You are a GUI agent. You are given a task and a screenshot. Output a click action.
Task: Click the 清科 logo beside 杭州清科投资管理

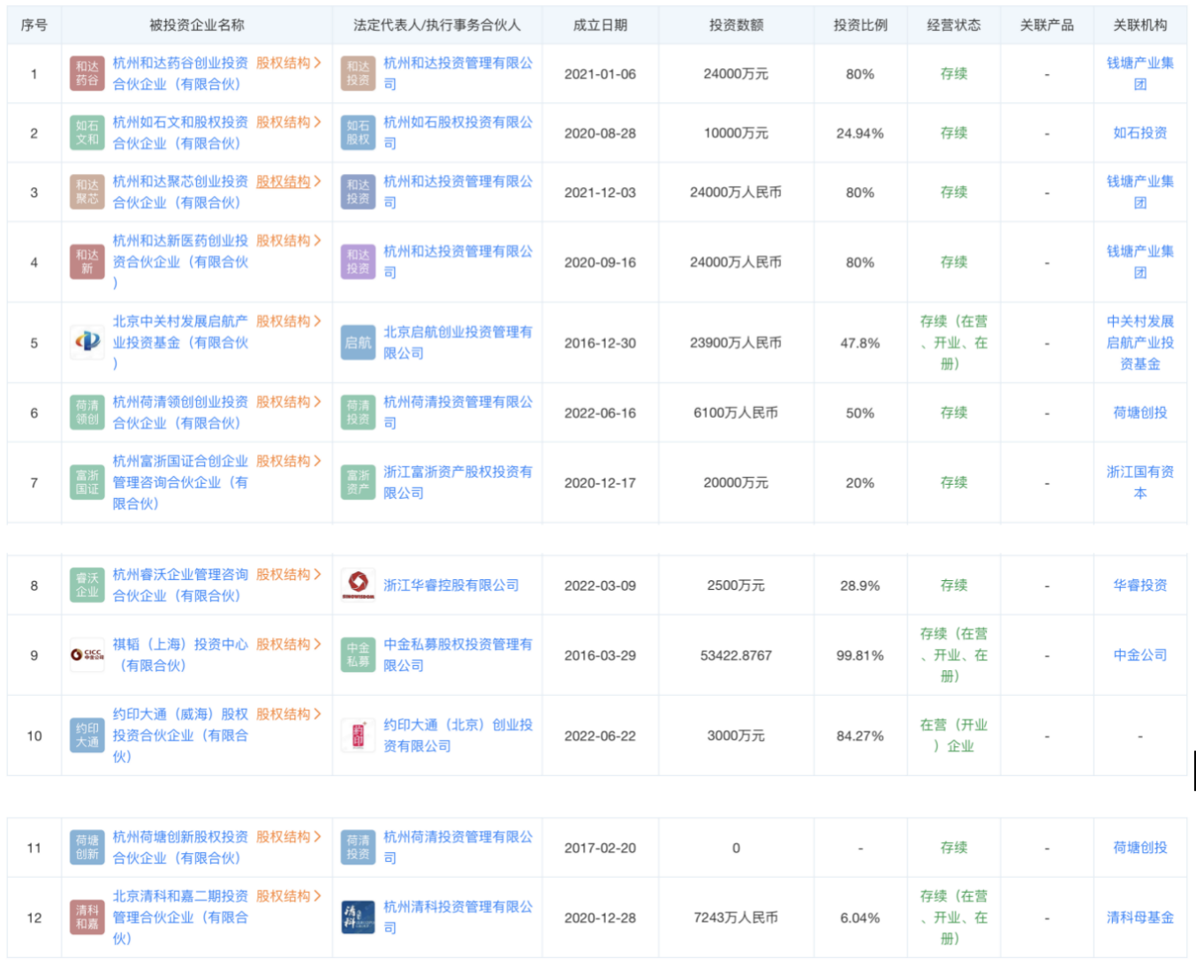coord(358,917)
